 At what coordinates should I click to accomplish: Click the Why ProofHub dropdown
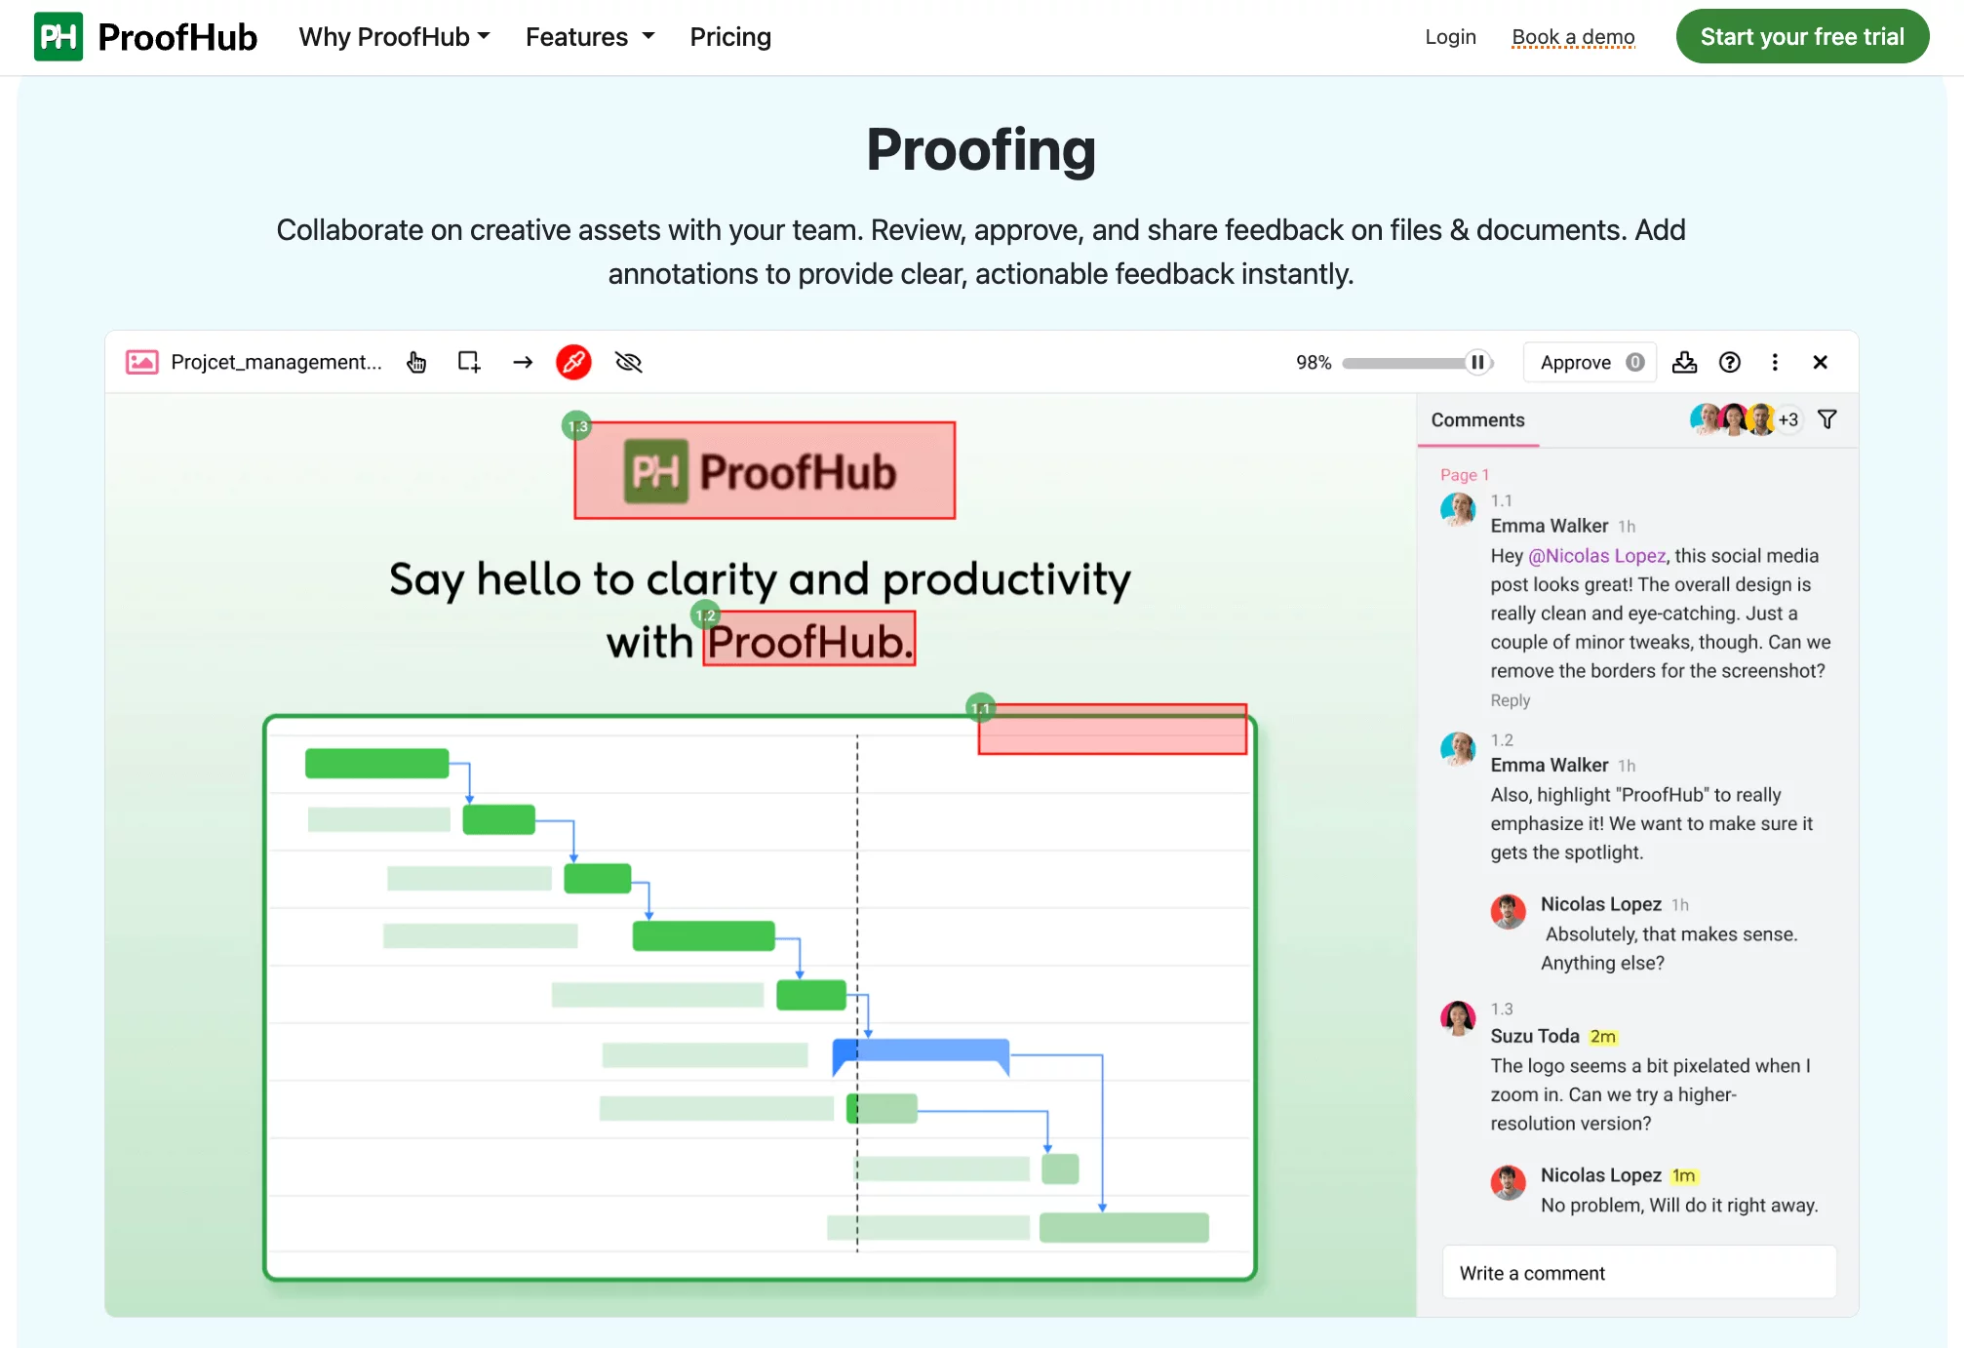tap(392, 37)
